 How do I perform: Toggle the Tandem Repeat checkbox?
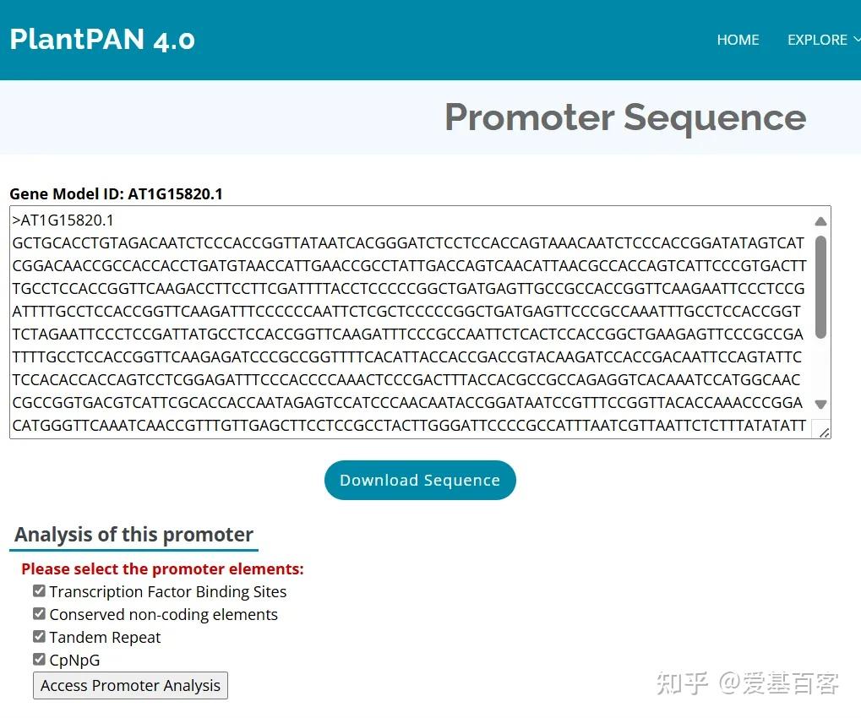click(39, 636)
